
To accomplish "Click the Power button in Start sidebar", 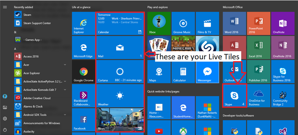I will coord(5,130).
